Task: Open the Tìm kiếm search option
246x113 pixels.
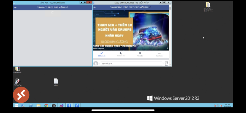Action: (x=140, y=54)
